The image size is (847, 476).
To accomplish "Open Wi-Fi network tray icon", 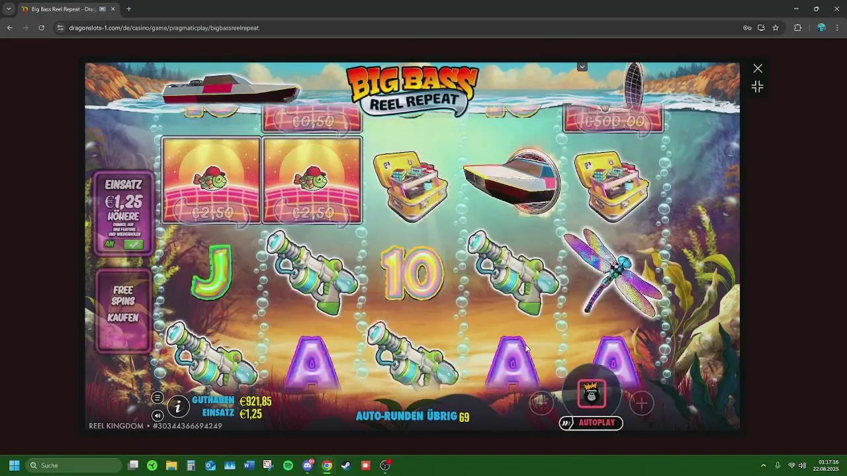I will click(791, 465).
